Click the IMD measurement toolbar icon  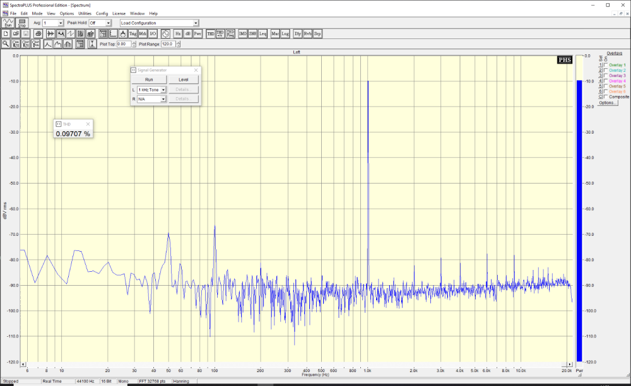[x=242, y=33]
